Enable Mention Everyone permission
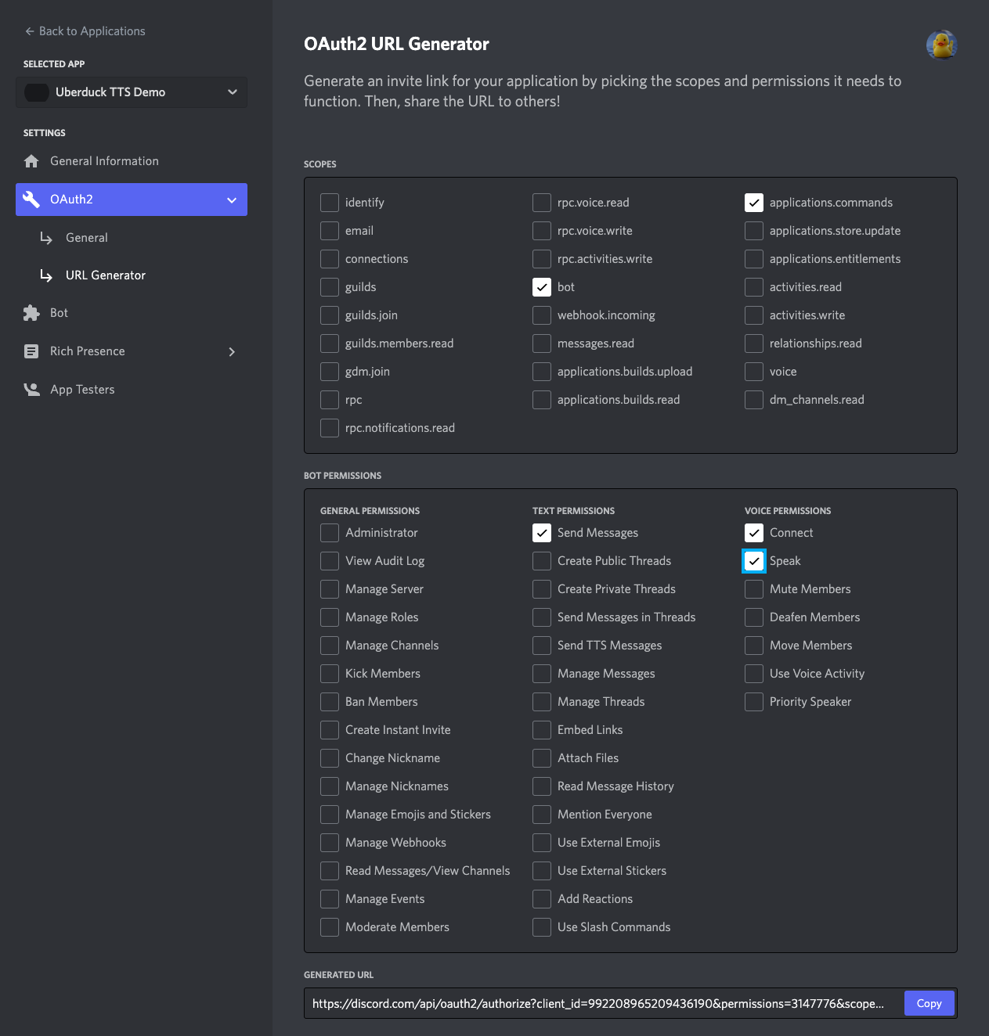 pos(542,815)
